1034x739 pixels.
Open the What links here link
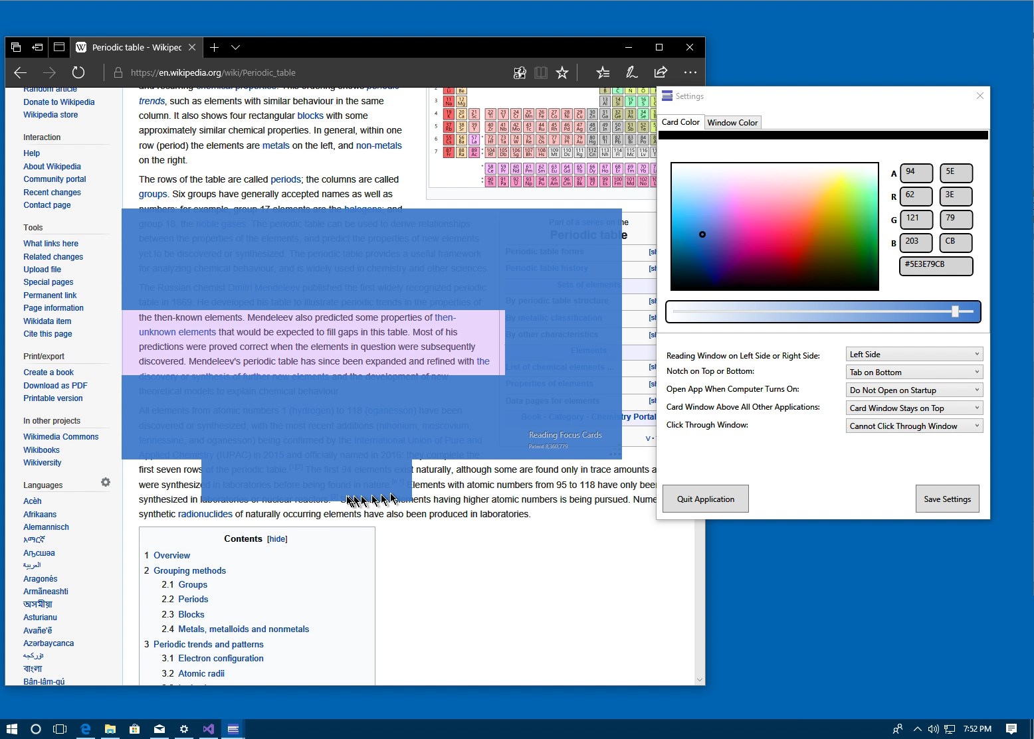[x=51, y=243]
